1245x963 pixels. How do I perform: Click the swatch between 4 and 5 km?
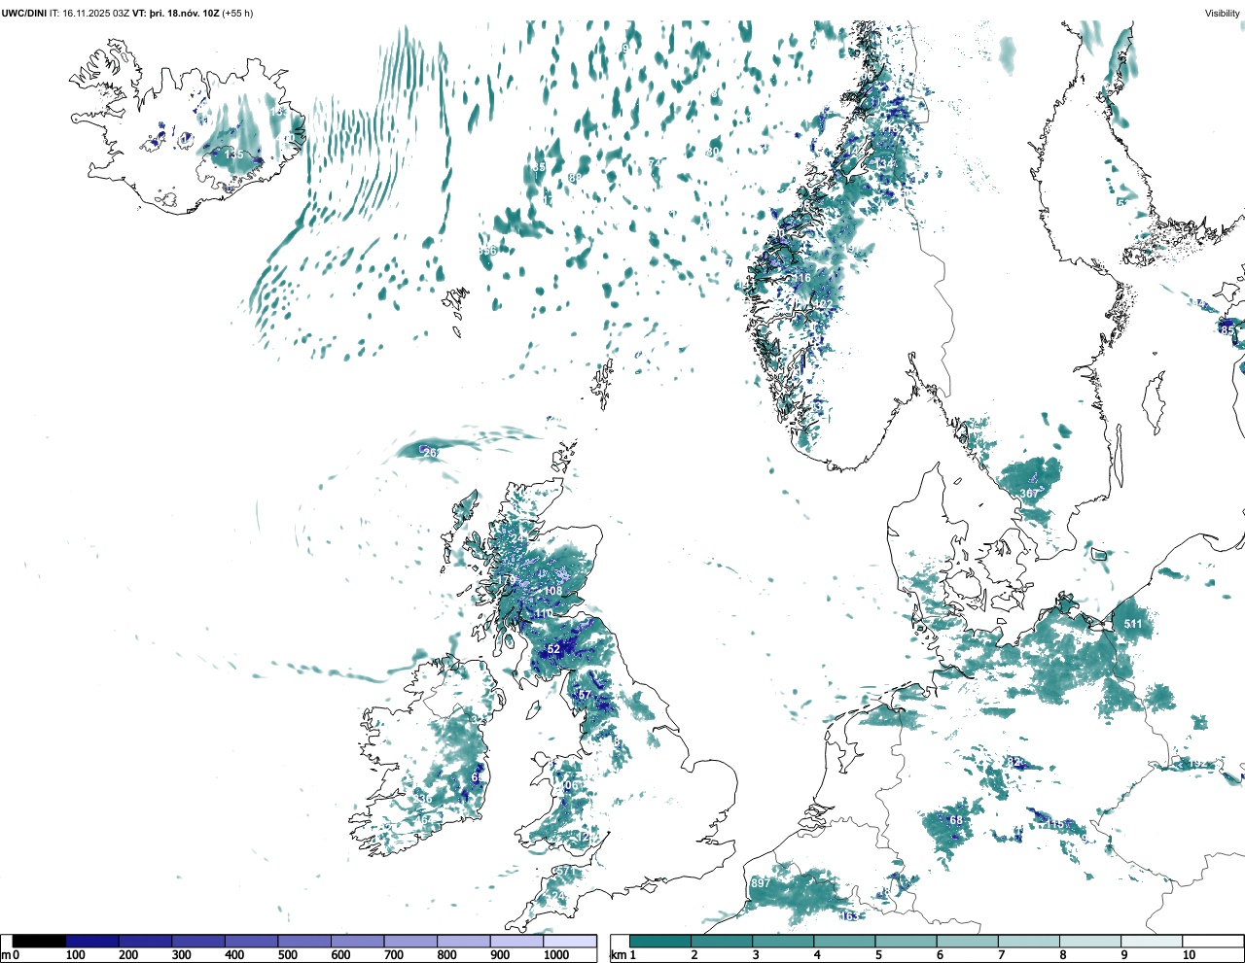844,942
